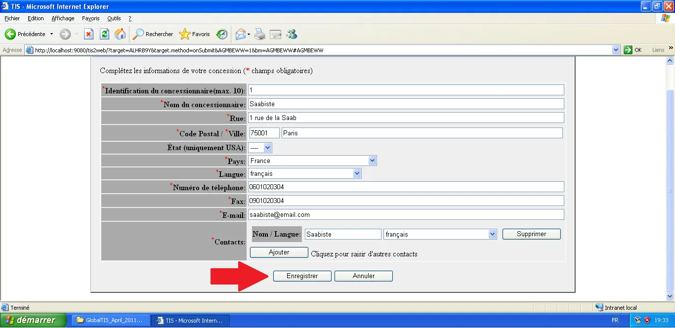Expand the État (uniquement USA) dropdown
The height and width of the screenshot is (328, 675).
click(267, 148)
